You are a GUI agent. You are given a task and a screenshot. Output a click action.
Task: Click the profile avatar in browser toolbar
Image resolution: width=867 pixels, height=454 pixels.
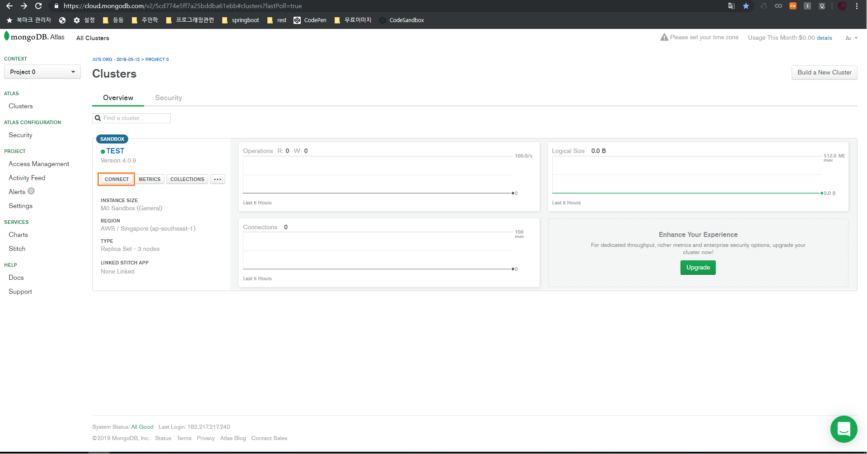pos(842,6)
